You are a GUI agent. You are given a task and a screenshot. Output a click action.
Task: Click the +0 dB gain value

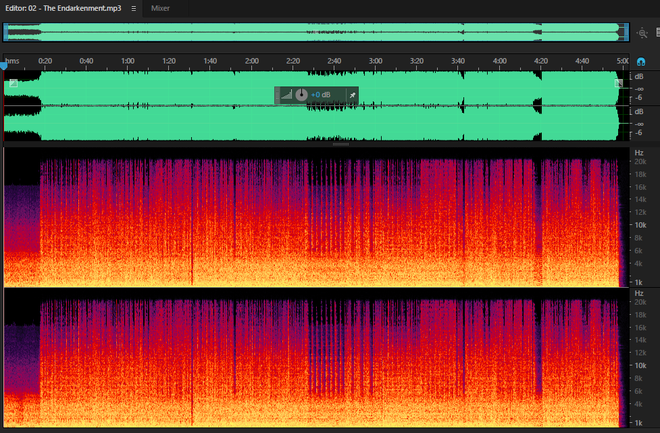click(320, 95)
